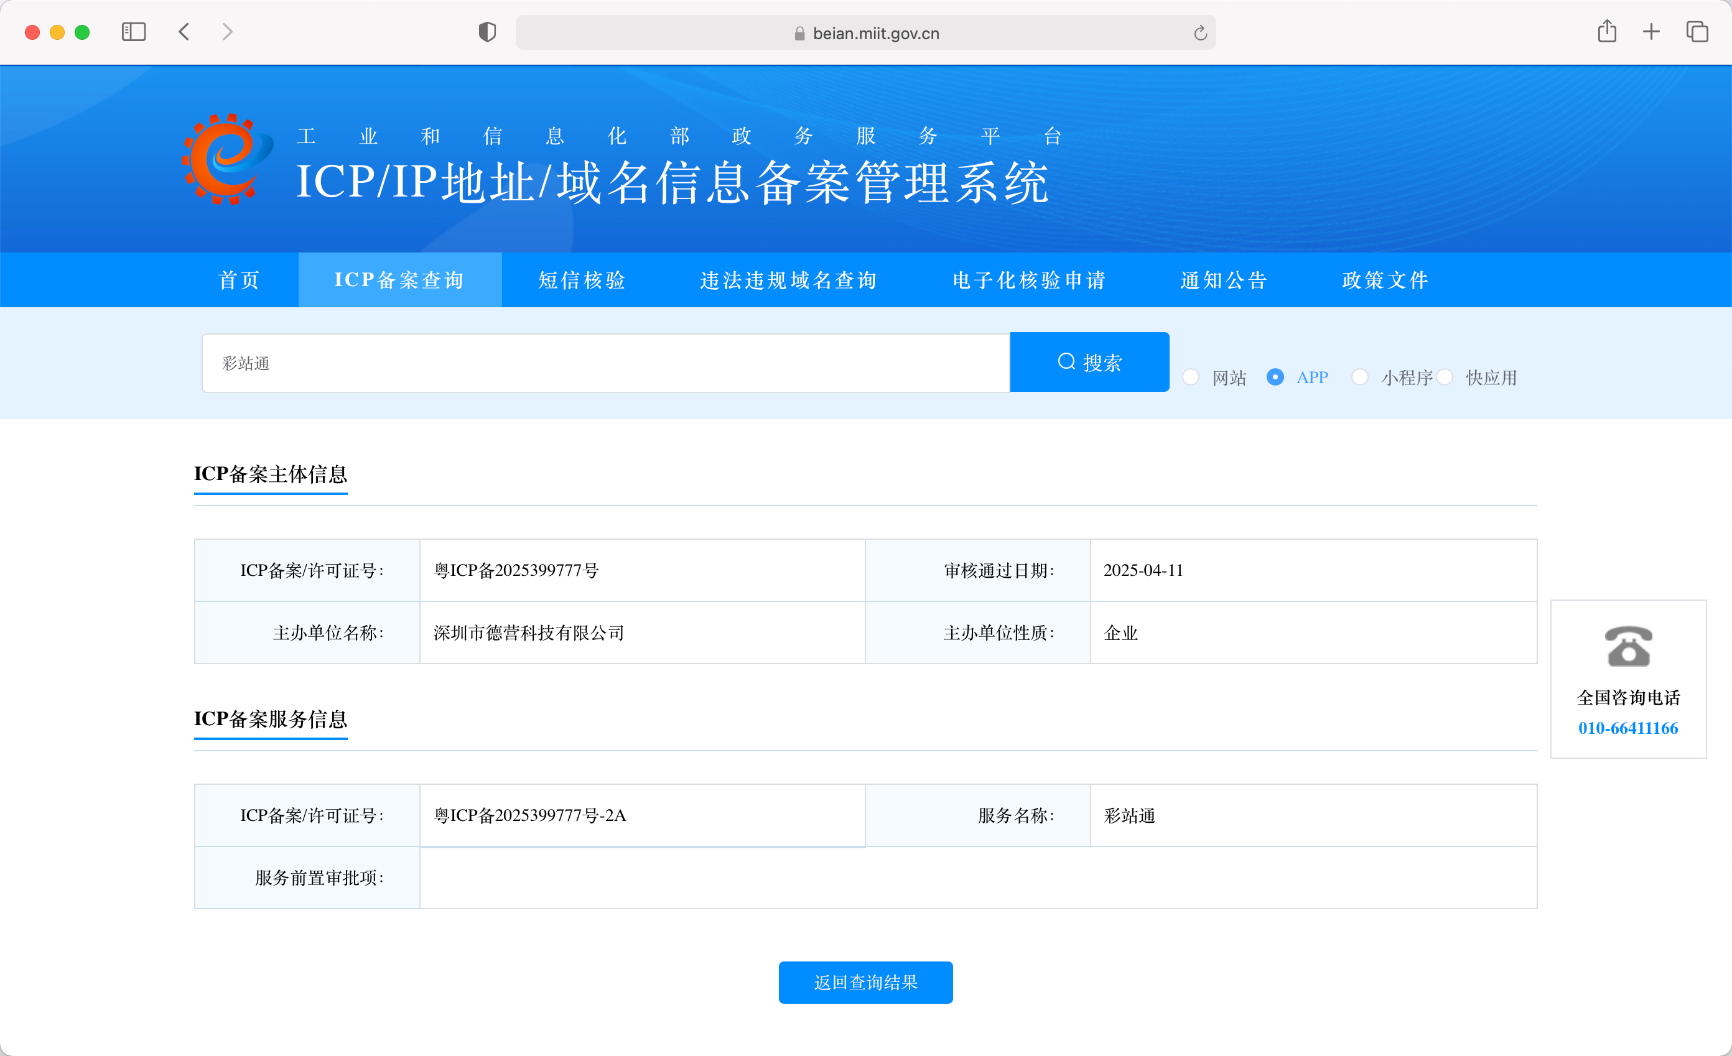Select the 小程序 search filter
This screenshot has width=1732, height=1056.
pyautogui.click(x=1361, y=377)
